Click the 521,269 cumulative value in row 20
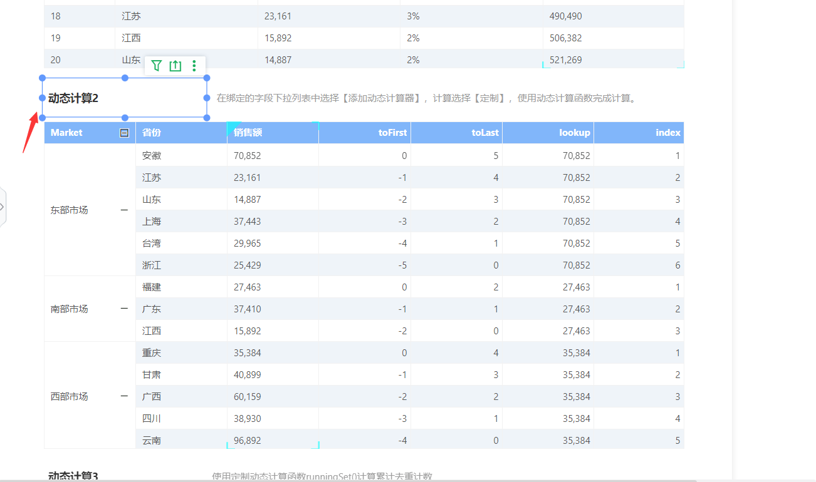This screenshot has width=816, height=482. [x=565, y=59]
